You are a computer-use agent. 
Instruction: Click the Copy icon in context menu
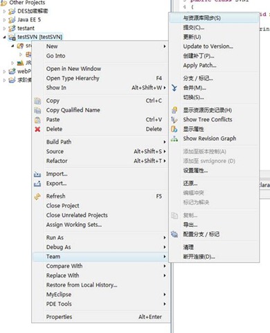click(37, 101)
